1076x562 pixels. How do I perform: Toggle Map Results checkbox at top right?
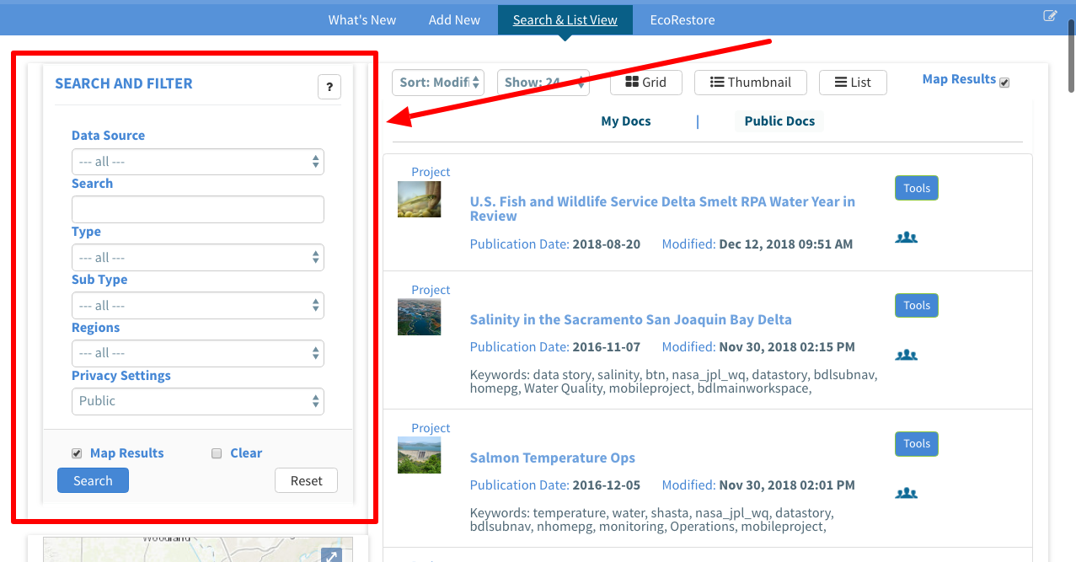click(1004, 83)
